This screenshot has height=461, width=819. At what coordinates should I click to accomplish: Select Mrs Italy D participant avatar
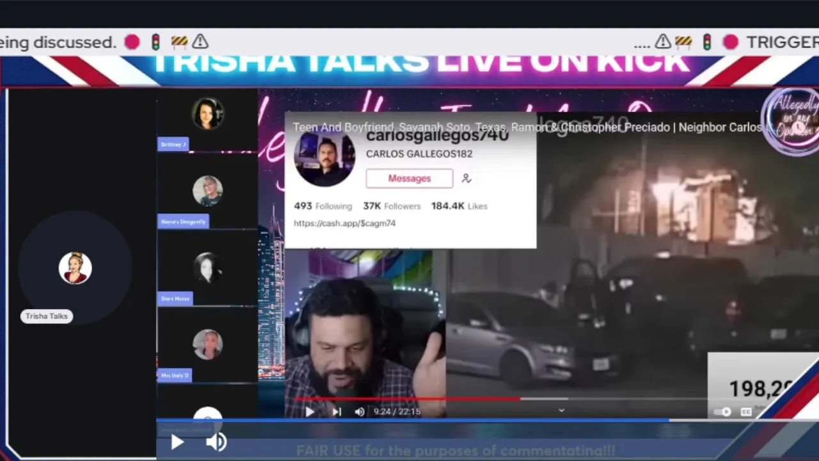click(207, 344)
